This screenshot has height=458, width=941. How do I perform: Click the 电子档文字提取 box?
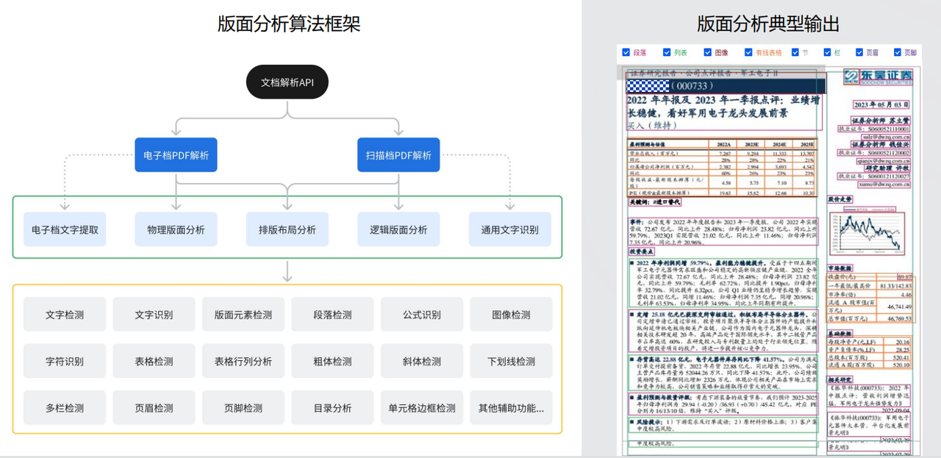tap(65, 229)
